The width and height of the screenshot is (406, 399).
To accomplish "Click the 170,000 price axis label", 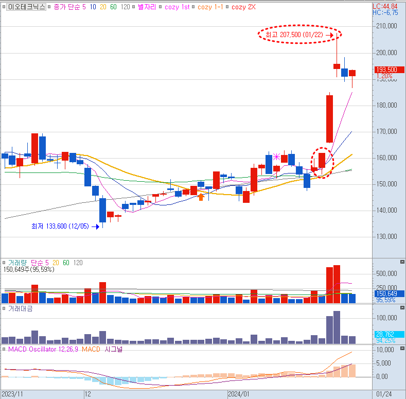I will [386, 132].
